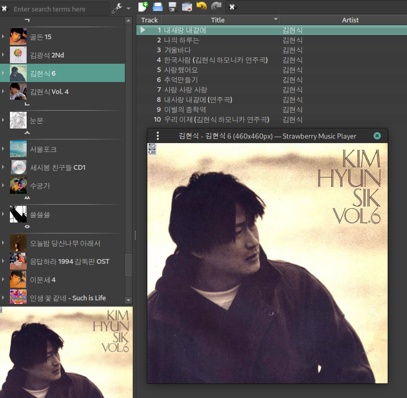Expand 인생 꽃 같네 - Such is Life
Viewport: 407px width, 398px height.
pos(3,298)
